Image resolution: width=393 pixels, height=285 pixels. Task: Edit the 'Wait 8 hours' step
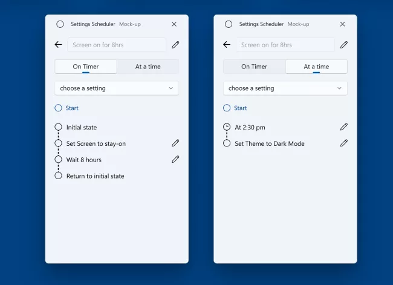[175, 159]
